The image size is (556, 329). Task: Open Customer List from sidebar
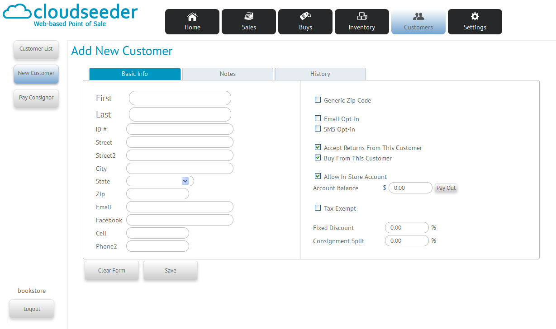pyautogui.click(x=36, y=49)
